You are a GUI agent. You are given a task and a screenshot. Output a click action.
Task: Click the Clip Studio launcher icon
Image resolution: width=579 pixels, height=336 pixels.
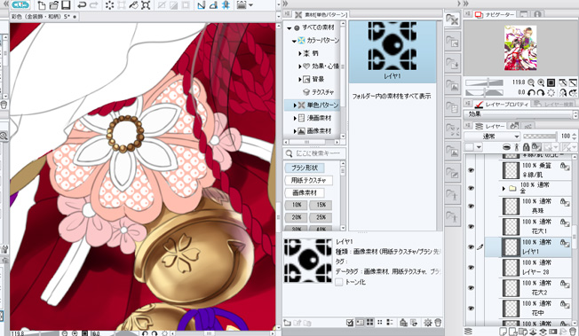pyautogui.click(x=20, y=4)
